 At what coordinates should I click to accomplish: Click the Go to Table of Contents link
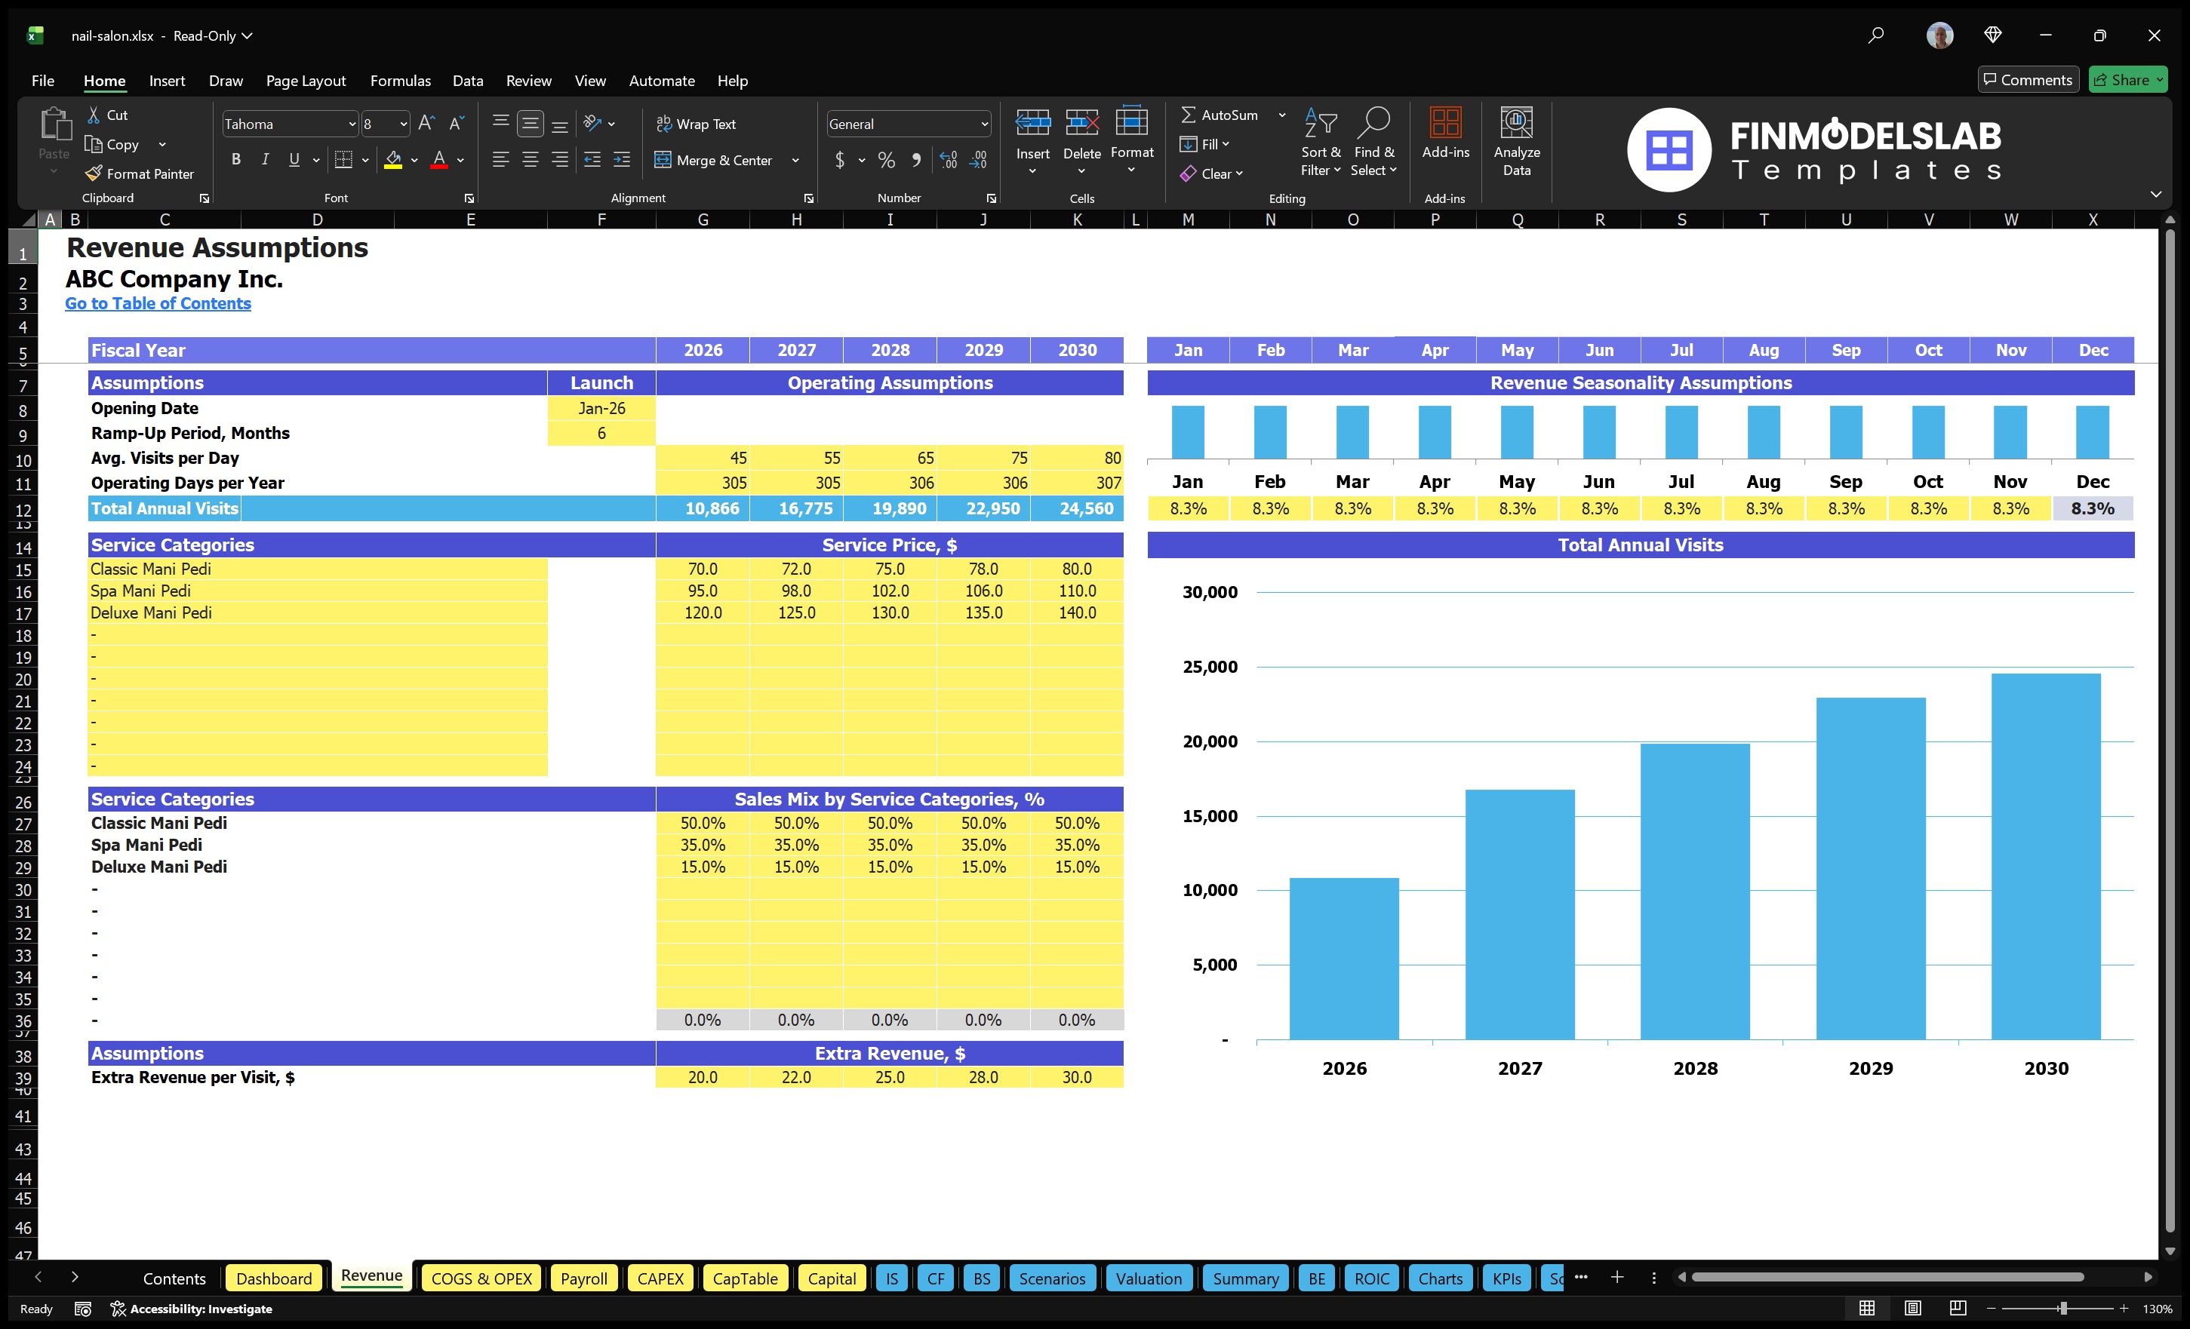(x=158, y=303)
